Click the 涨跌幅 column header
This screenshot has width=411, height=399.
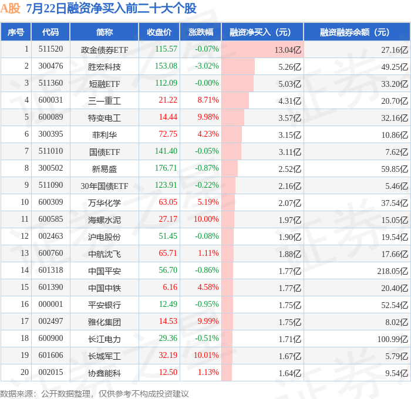coord(201,32)
